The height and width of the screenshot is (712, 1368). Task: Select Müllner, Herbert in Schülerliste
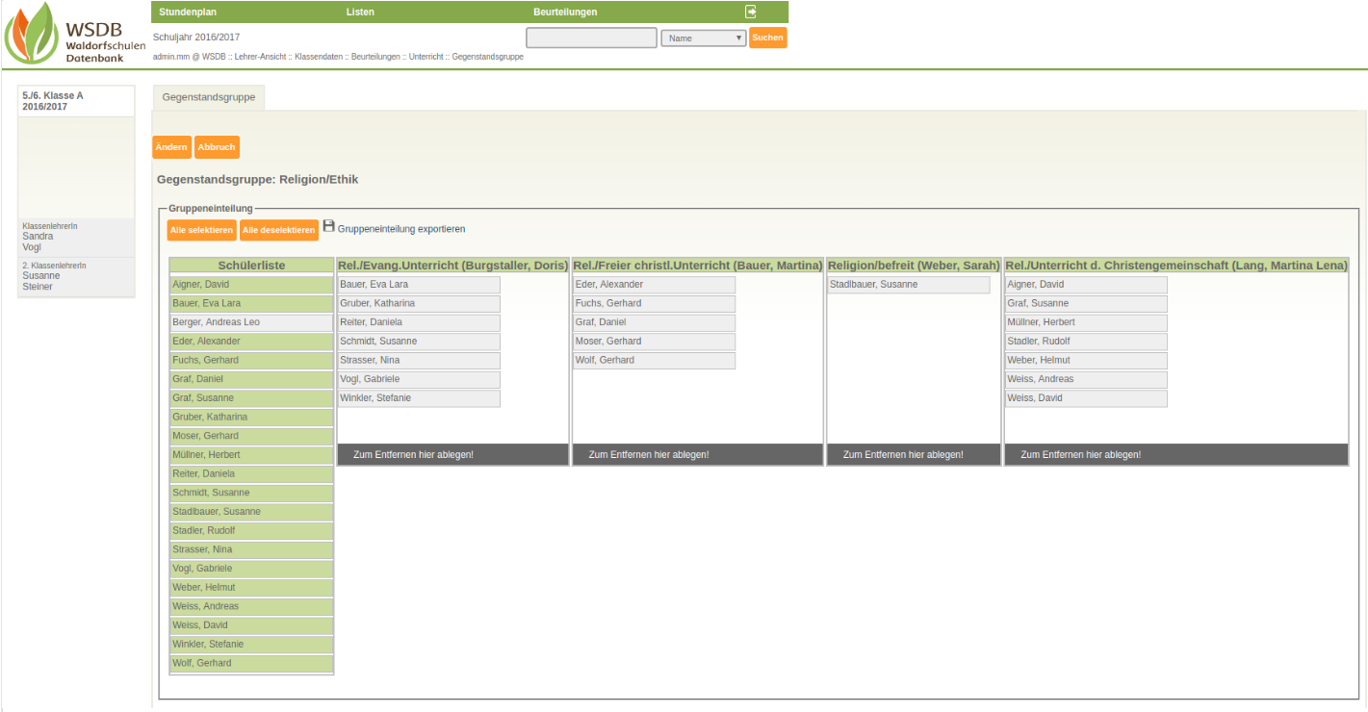251,455
